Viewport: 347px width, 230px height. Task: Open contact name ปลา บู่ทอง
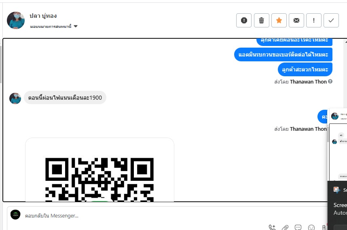tap(43, 16)
